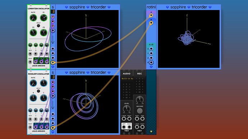Click channel count display beside Rossler
Image resolution: width=248 pixels, height=139 pixels.
tap(53, 77)
